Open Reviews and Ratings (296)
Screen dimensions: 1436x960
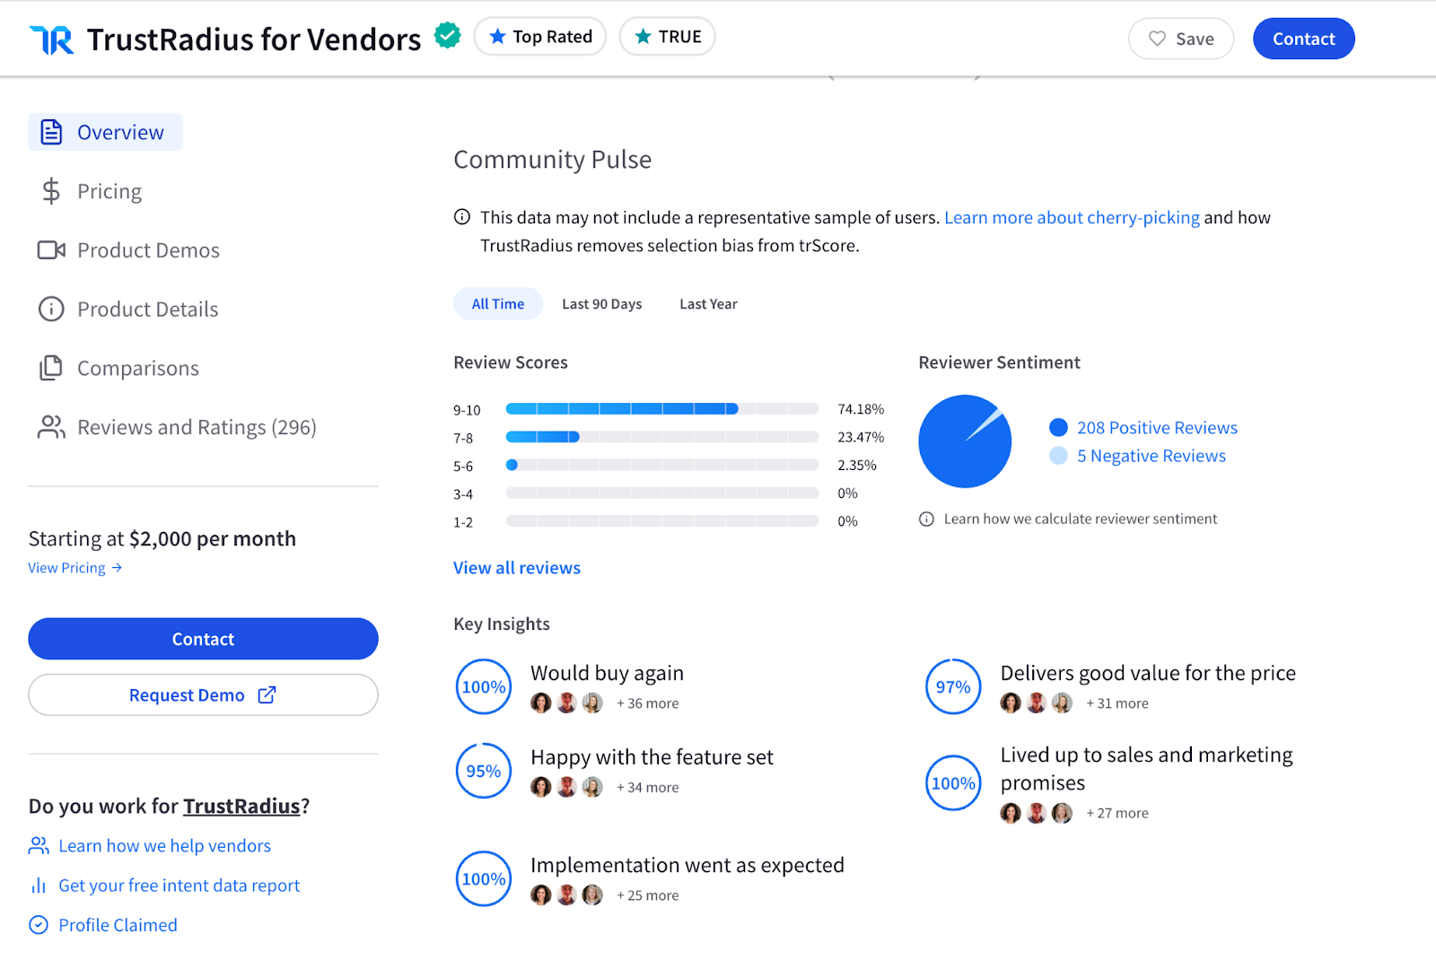(x=177, y=427)
